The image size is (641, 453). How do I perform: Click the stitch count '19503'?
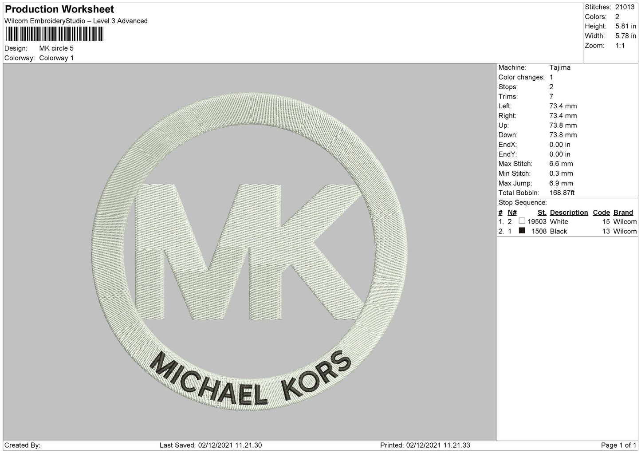[x=537, y=221]
